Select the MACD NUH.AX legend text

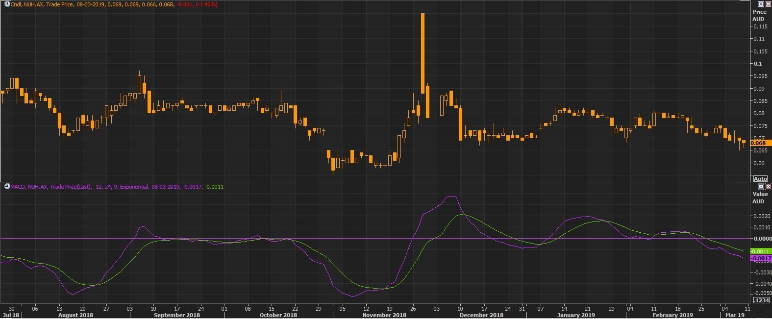click(117, 187)
